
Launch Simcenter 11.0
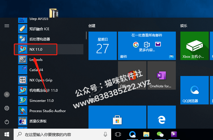(x=51, y=100)
